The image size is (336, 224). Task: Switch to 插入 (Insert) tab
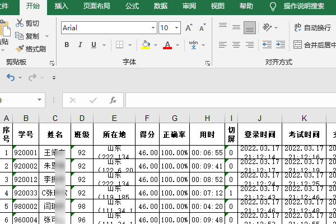(61, 6)
